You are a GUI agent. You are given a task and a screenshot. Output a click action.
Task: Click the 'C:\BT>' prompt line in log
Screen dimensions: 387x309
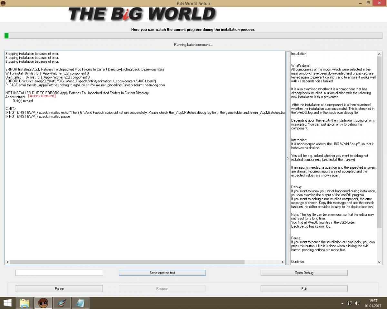click(x=11, y=109)
